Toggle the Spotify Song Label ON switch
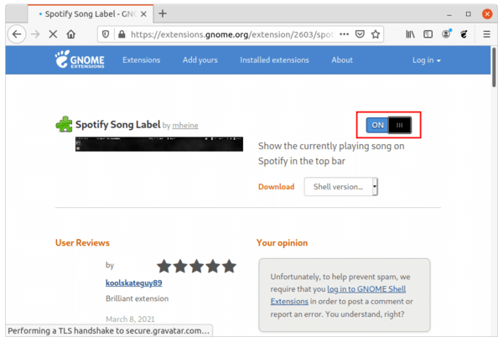This screenshot has width=503, height=342. (x=388, y=125)
